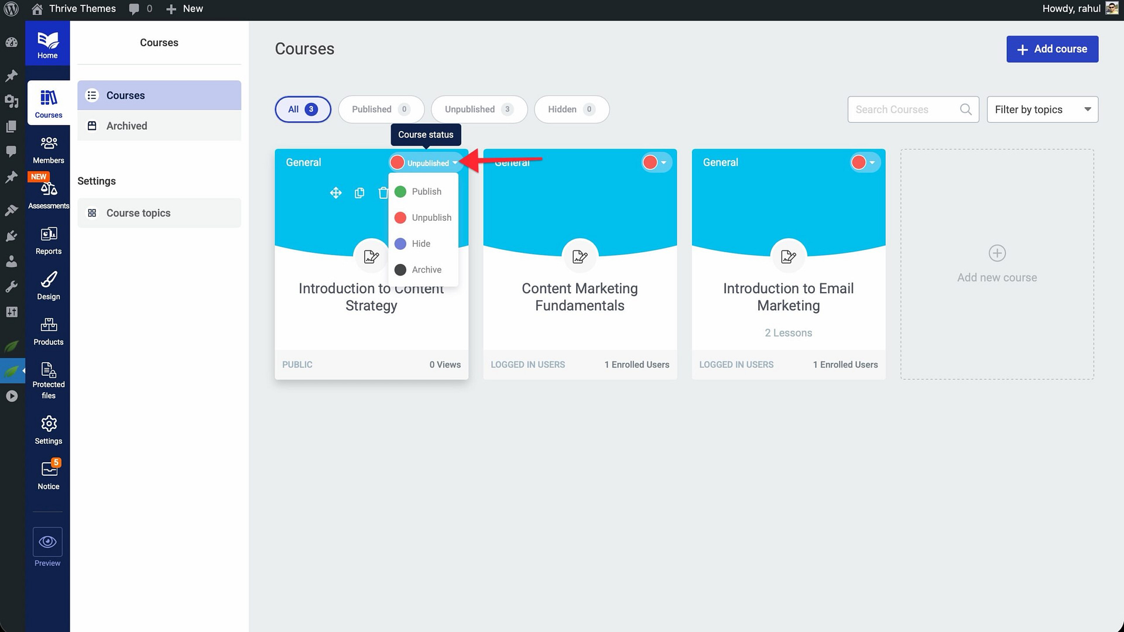1124x632 pixels.
Task: Select the purple Hide status dot
Action: pyautogui.click(x=400, y=244)
